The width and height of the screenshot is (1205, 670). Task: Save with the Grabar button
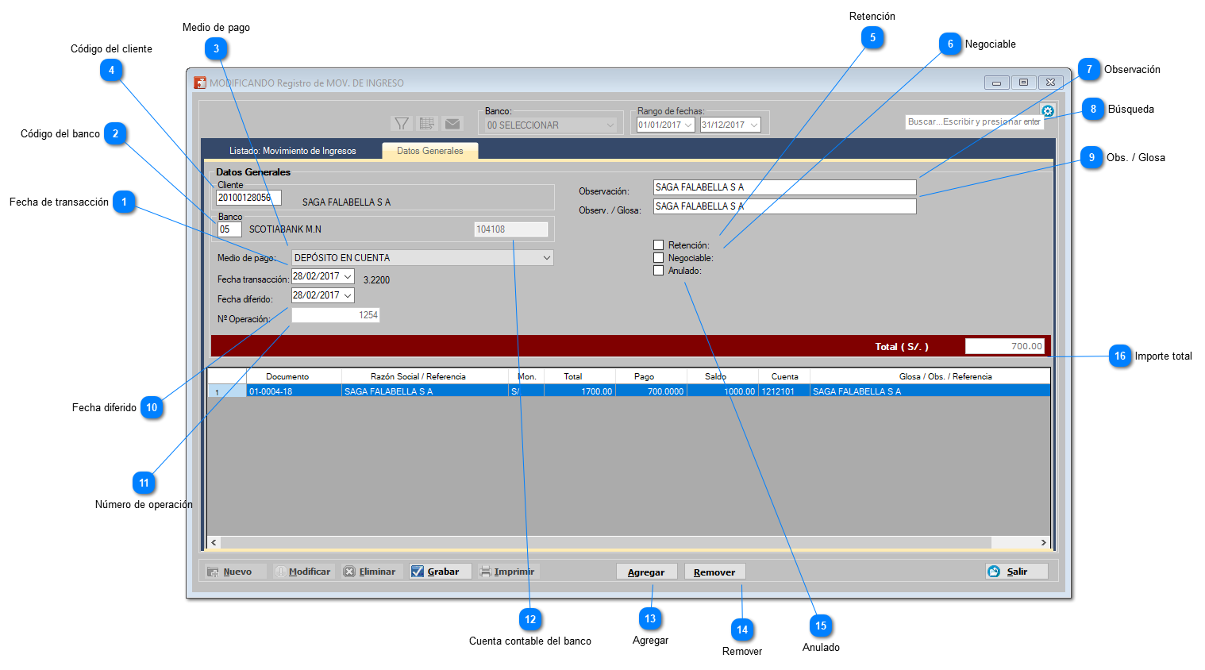441,572
